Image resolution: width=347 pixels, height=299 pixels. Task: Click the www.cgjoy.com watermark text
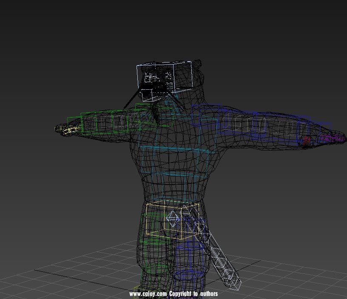(x=148, y=294)
